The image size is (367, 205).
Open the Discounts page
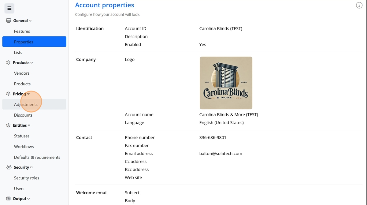click(34, 115)
